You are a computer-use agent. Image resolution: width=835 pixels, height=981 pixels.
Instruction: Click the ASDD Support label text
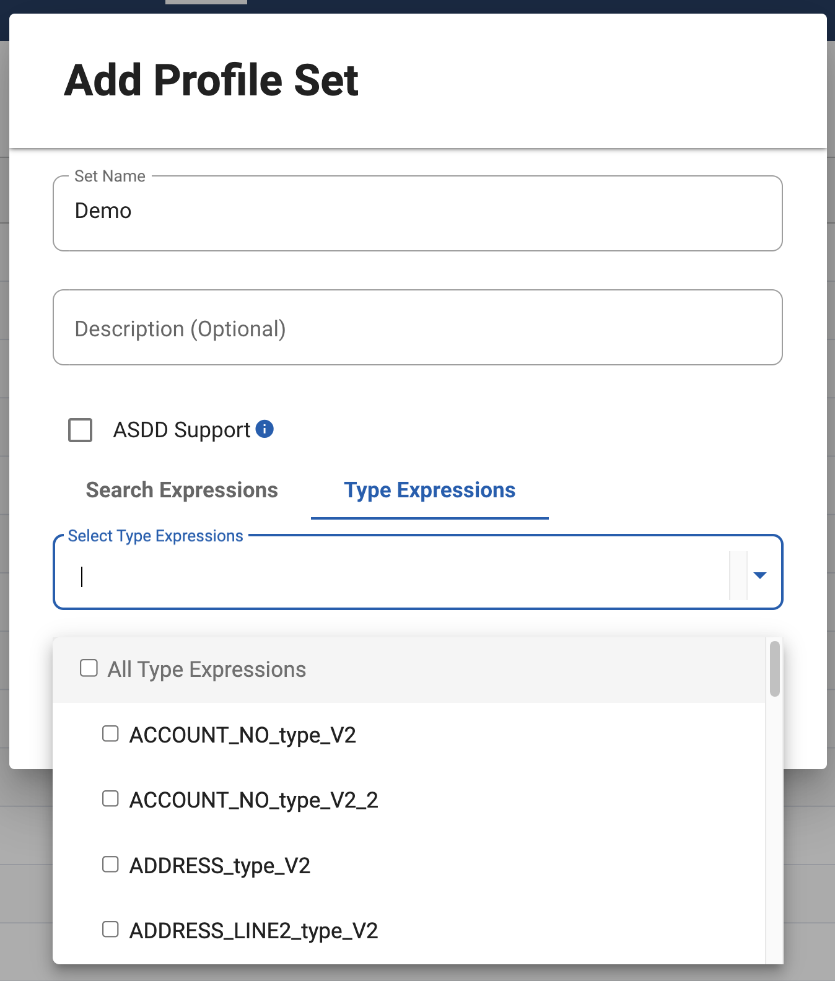coord(181,430)
